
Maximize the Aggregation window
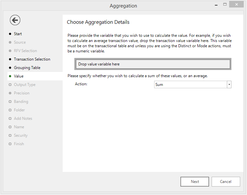click(x=225, y=5)
